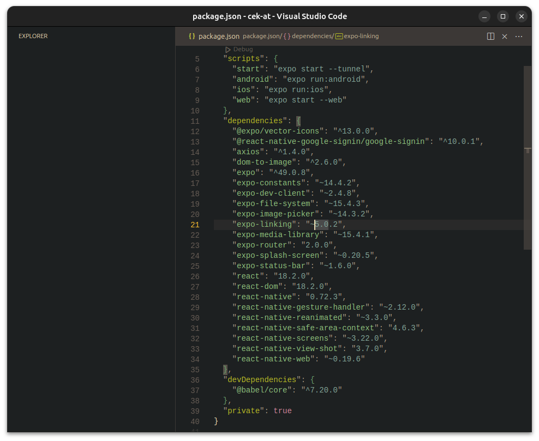The width and height of the screenshot is (539, 441).
Task: Open the Split Editor icon top right
Action: (490, 35)
